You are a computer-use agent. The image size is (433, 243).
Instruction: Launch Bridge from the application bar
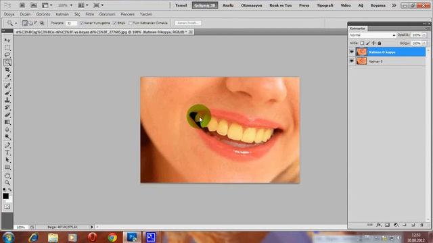[22, 5]
